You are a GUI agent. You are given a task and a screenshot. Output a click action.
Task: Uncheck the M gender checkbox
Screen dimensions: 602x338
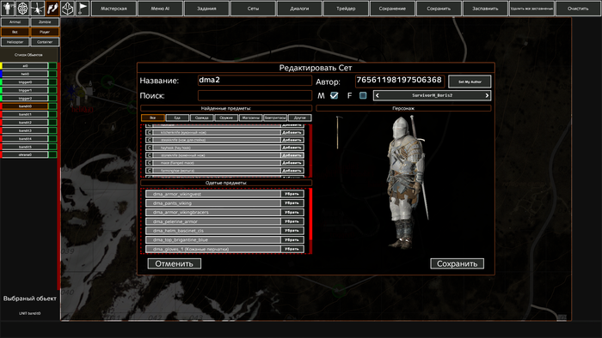(x=335, y=95)
